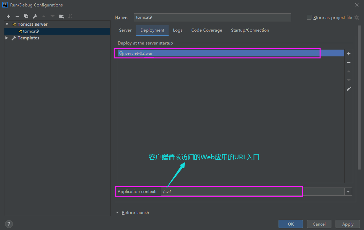This screenshot has height=230, width=364.
Task: Open the Application context dropdown arrow
Action: click(x=348, y=192)
